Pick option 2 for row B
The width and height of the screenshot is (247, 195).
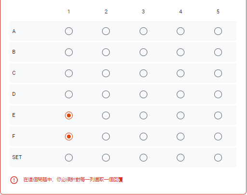(x=106, y=52)
